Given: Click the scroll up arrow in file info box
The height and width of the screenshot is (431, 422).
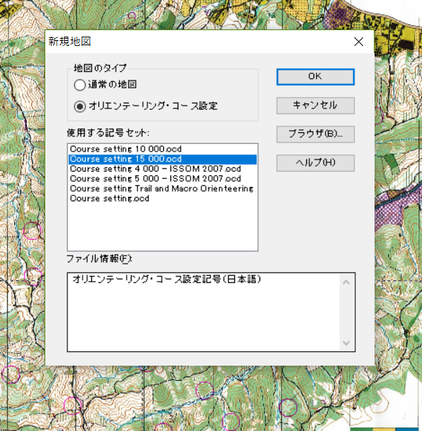Looking at the screenshot, I should (346, 282).
